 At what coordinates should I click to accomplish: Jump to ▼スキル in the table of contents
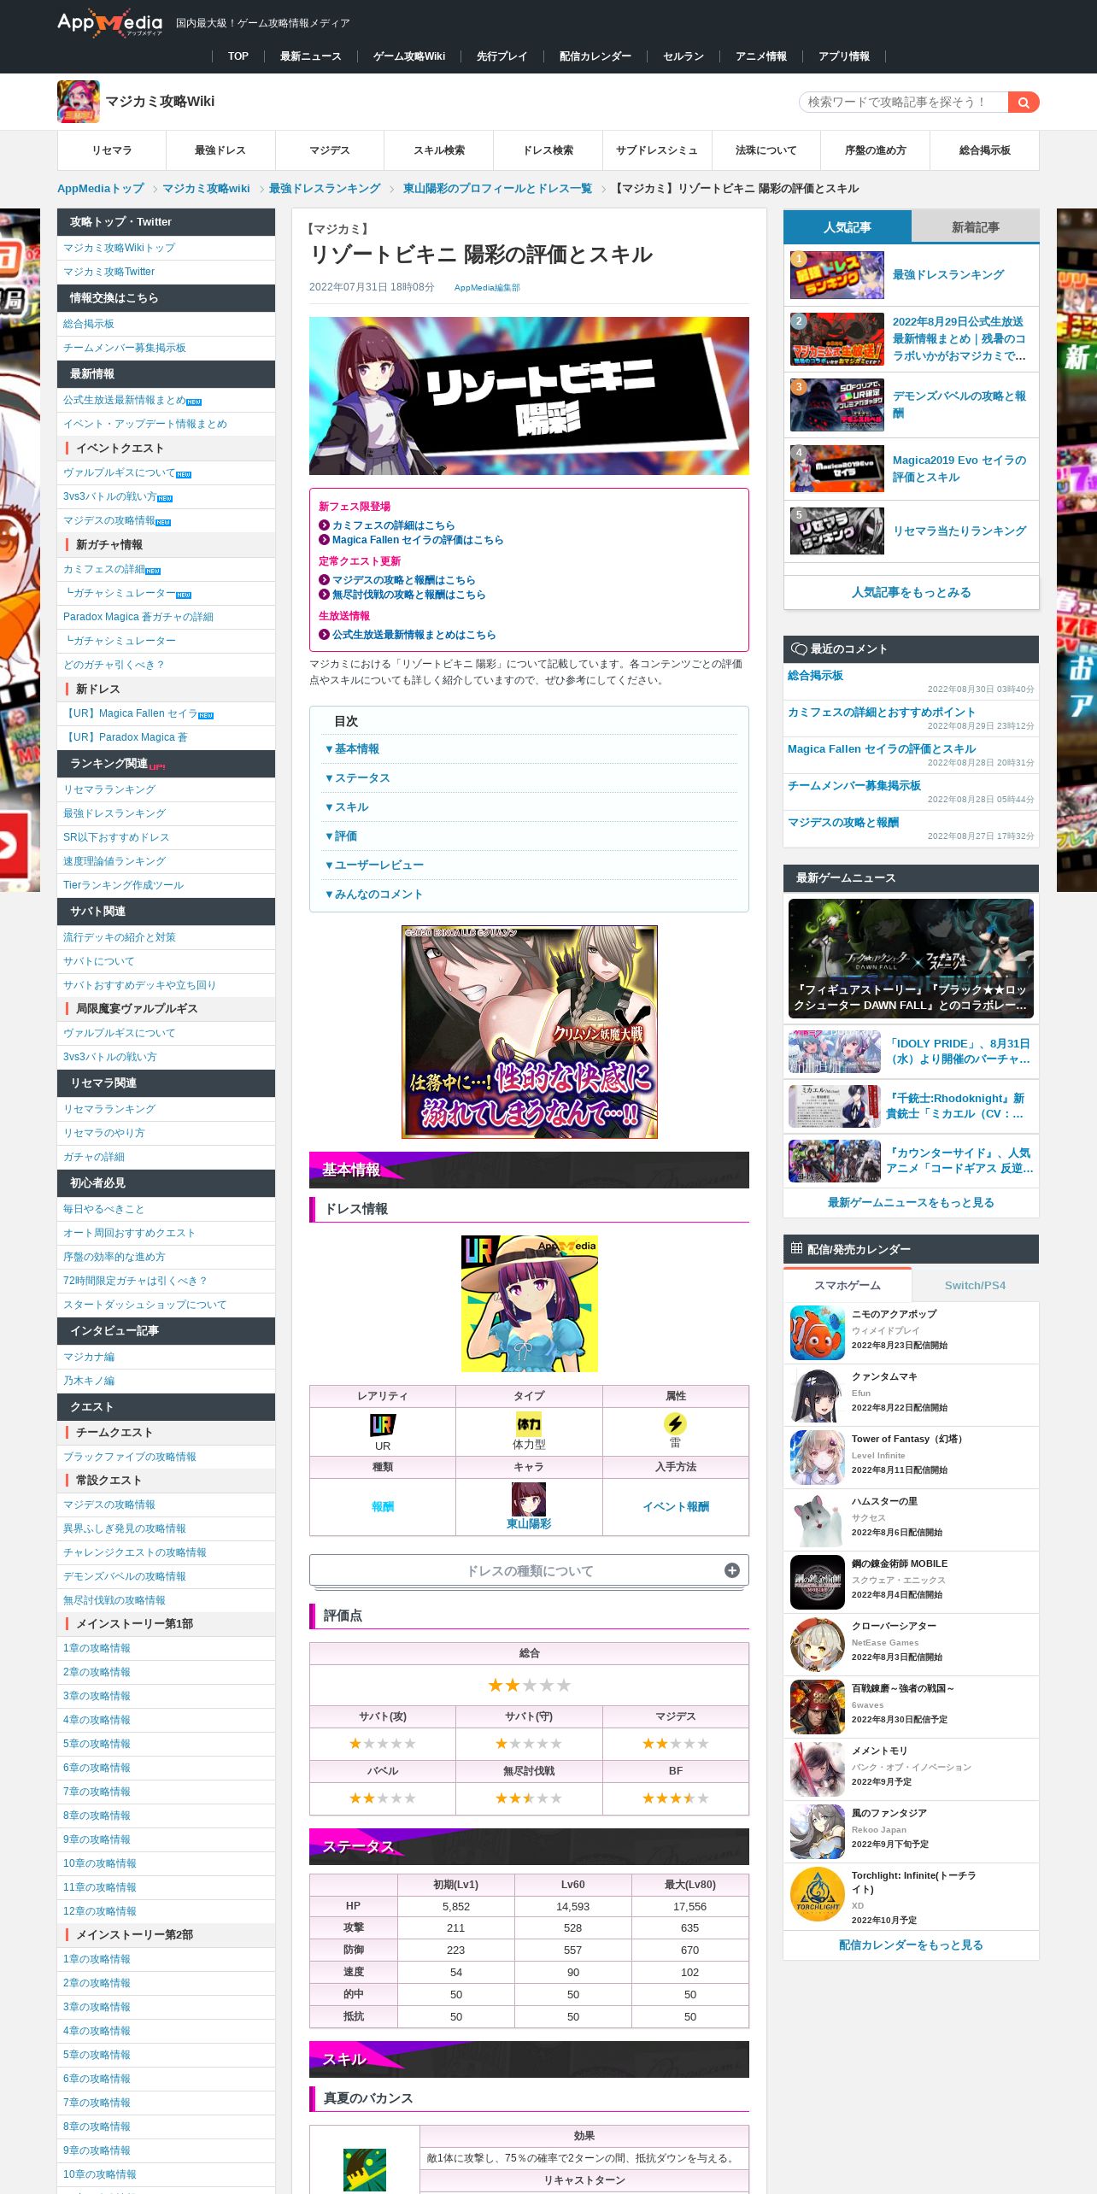(347, 807)
